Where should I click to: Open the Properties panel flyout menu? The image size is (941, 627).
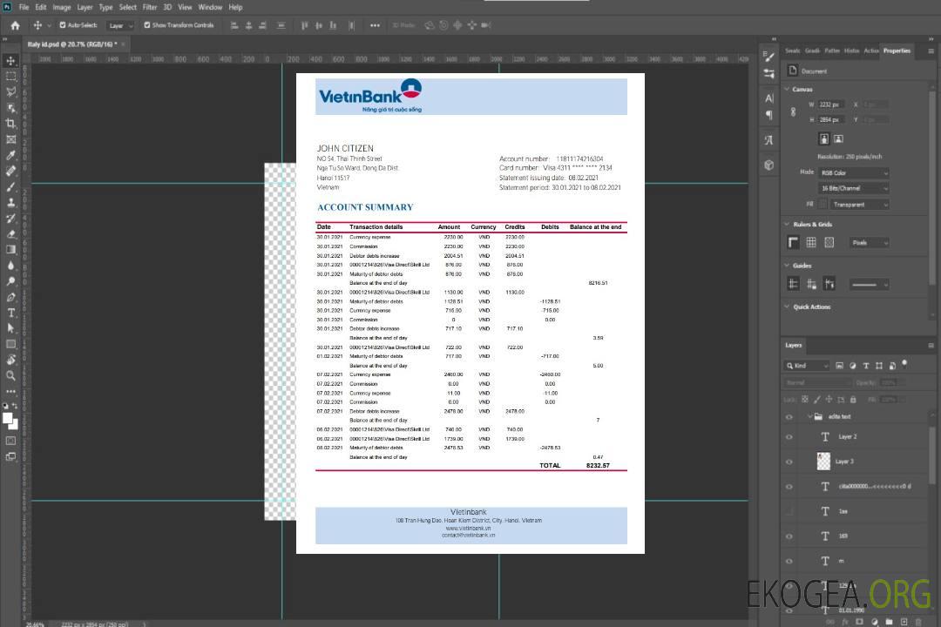[931, 51]
